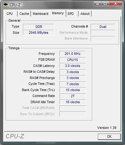
Task: Click the Bank Cycle Time 10 clocks field
Action: click(x=72, y=90)
